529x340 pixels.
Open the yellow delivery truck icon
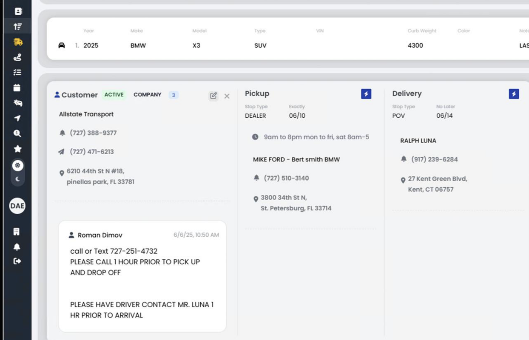pyautogui.click(x=17, y=42)
